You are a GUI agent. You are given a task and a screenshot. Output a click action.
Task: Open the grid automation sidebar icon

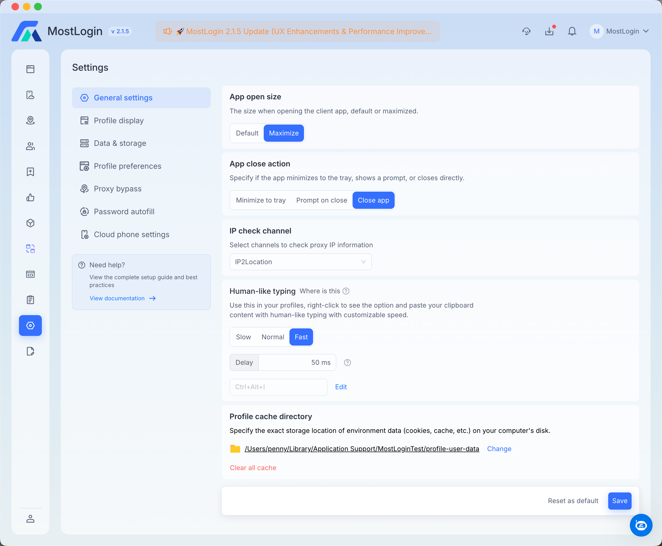(30, 249)
